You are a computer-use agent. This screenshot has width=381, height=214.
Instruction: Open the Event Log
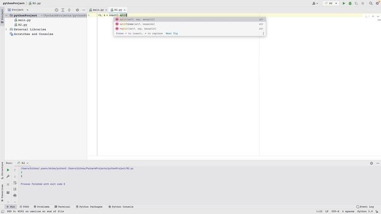point(365,207)
